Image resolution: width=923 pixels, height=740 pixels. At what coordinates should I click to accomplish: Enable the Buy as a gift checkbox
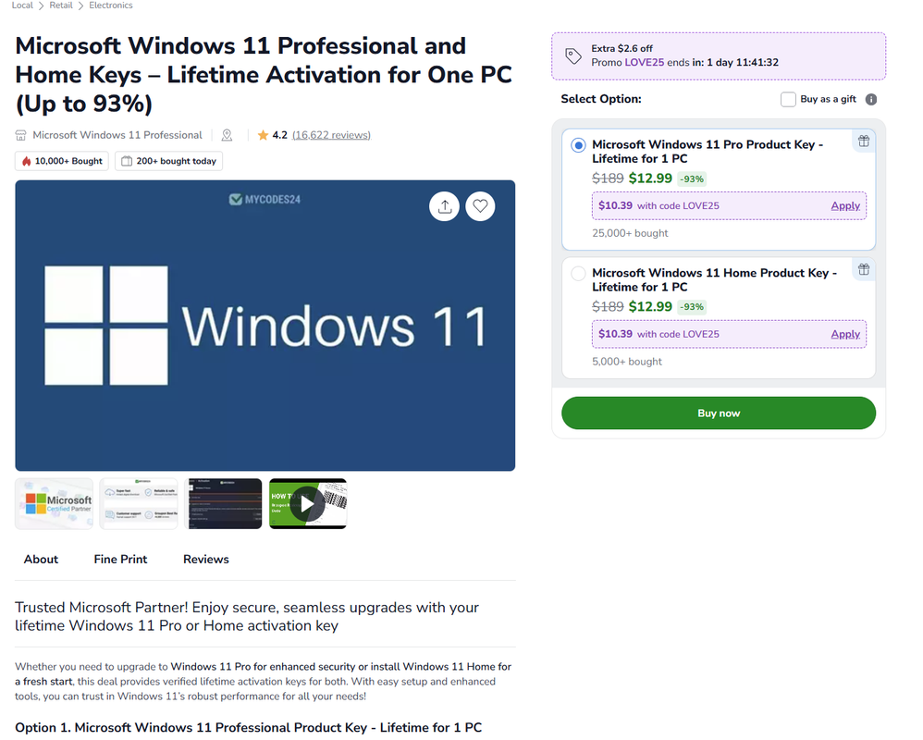(x=788, y=100)
